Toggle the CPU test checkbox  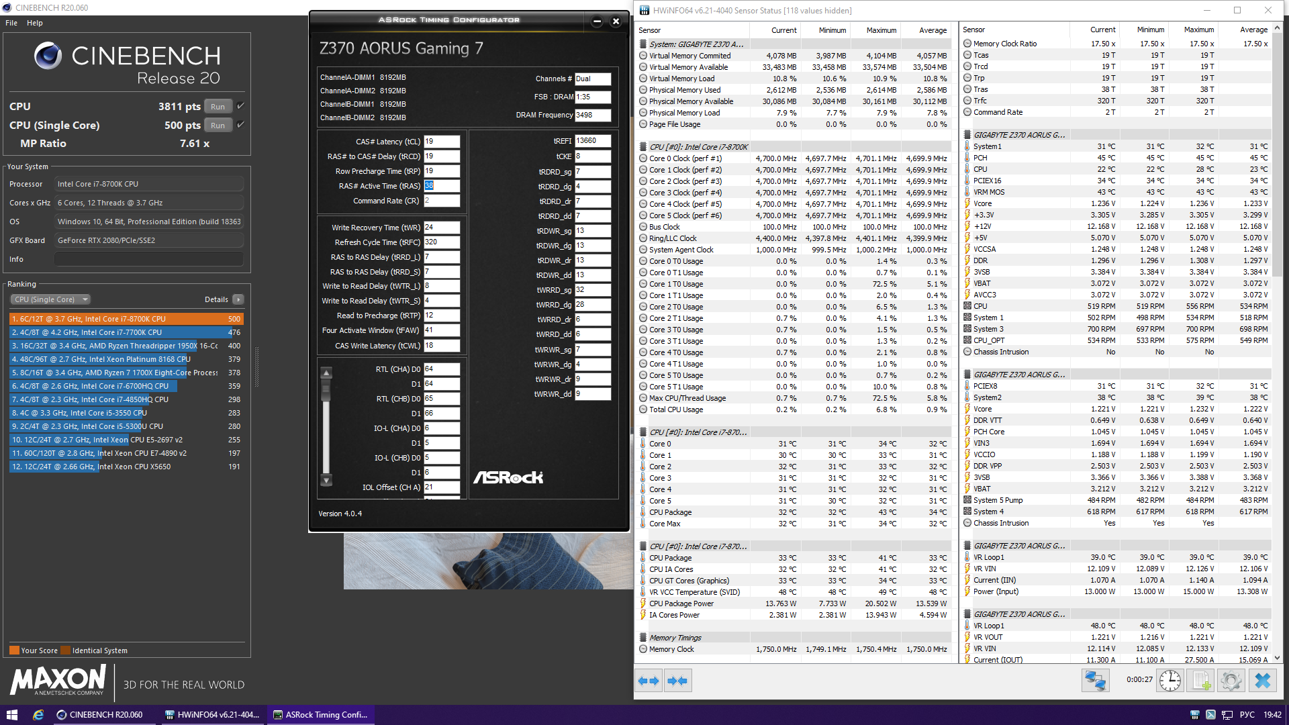coord(240,106)
